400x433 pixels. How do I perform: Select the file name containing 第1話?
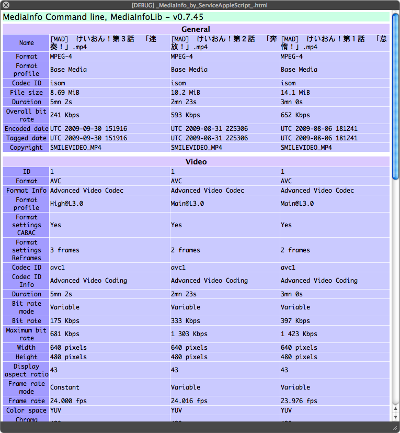click(334, 43)
